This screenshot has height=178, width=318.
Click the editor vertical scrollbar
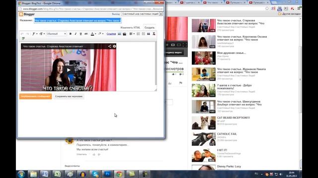tap(156, 64)
